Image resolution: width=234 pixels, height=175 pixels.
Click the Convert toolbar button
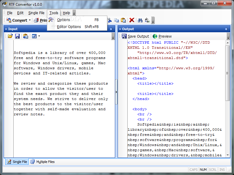pos(17,20)
